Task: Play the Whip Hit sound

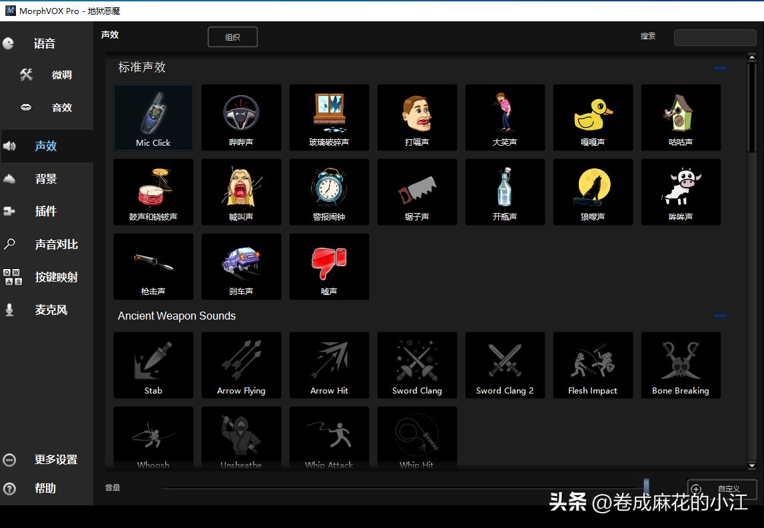Action: tap(417, 438)
